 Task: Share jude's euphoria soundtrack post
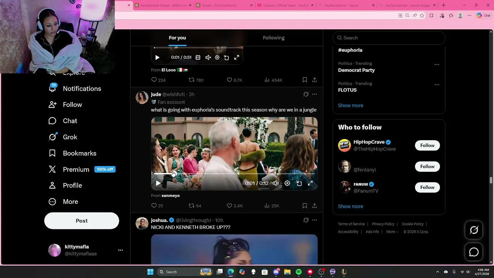[315, 206]
